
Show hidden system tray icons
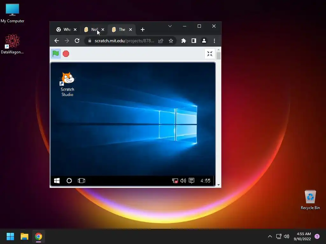pos(270,236)
